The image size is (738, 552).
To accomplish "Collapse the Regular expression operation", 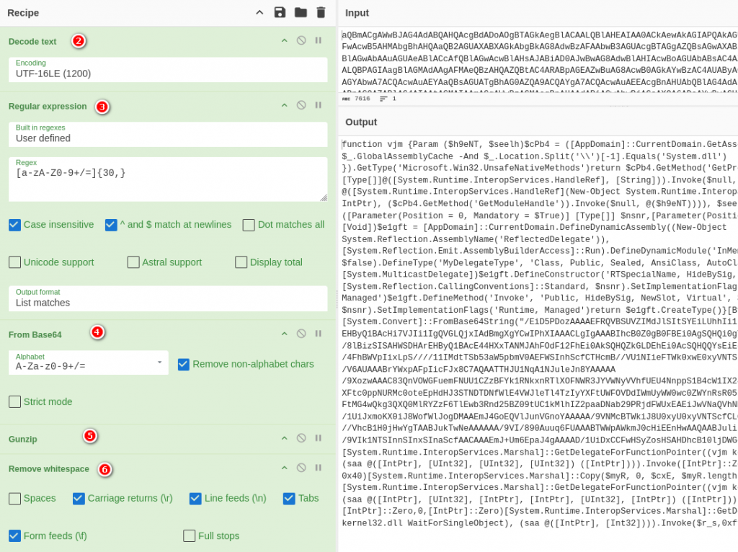I will pyautogui.click(x=284, y=105).
